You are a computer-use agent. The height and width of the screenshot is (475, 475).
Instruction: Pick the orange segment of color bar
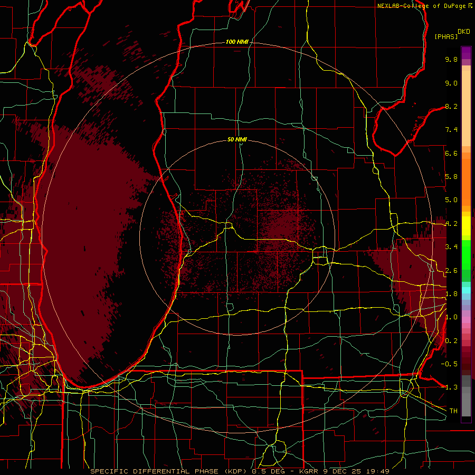(x=466, y=182)
